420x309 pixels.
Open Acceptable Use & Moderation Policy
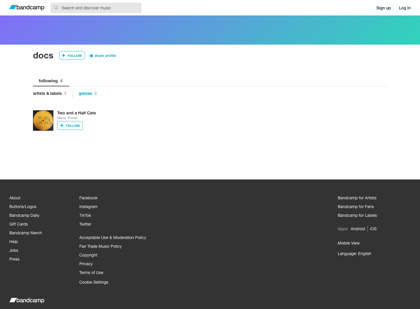[113, 238]
